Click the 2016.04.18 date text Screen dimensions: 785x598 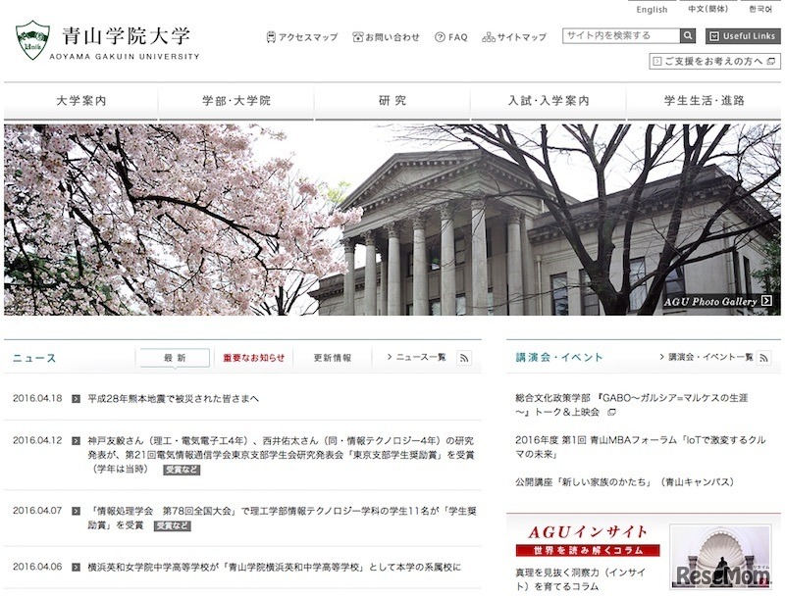tap(37, 398)
